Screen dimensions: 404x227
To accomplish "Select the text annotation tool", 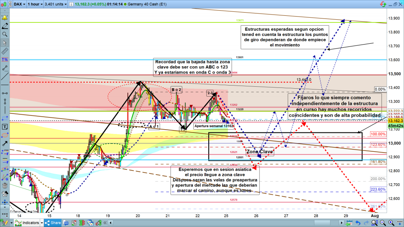I will (x=5, y=127).
